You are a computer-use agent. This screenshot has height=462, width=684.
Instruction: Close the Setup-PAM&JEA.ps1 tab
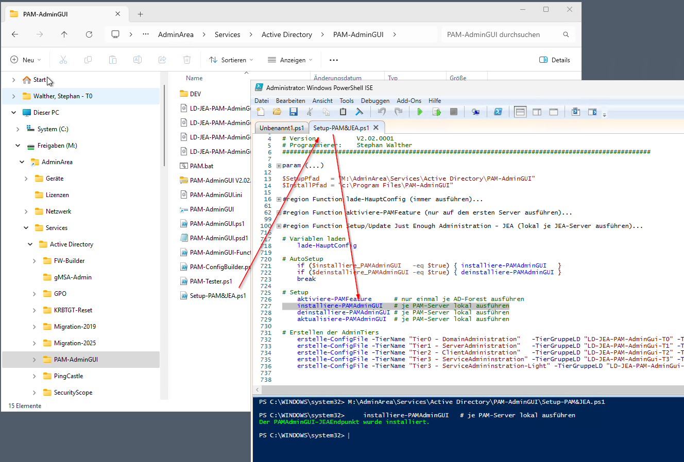[376, 128]
